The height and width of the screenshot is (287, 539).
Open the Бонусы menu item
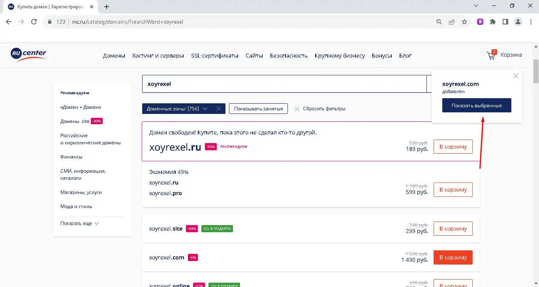coord(382,56)
